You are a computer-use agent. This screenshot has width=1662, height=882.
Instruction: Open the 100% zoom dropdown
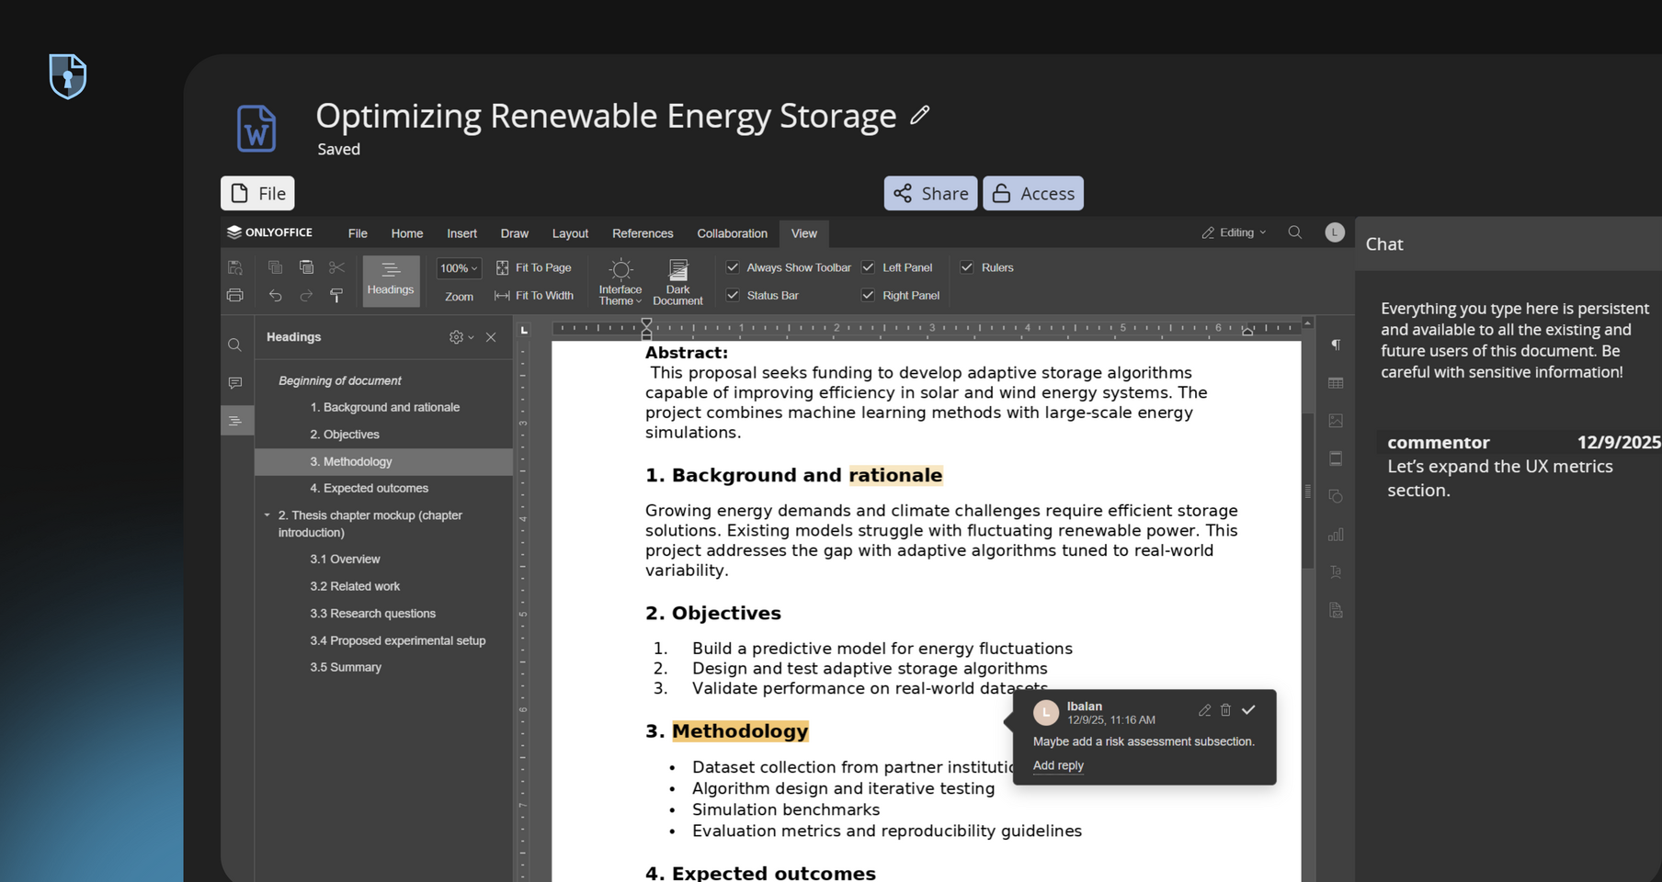(x=459, y=268)
